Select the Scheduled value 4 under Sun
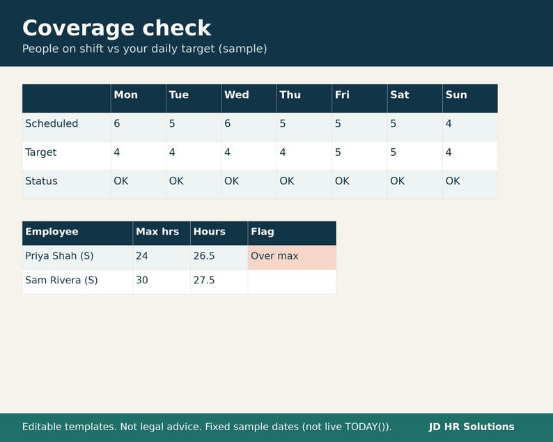This screenshot has width=553, height=442. click(470, 127)
